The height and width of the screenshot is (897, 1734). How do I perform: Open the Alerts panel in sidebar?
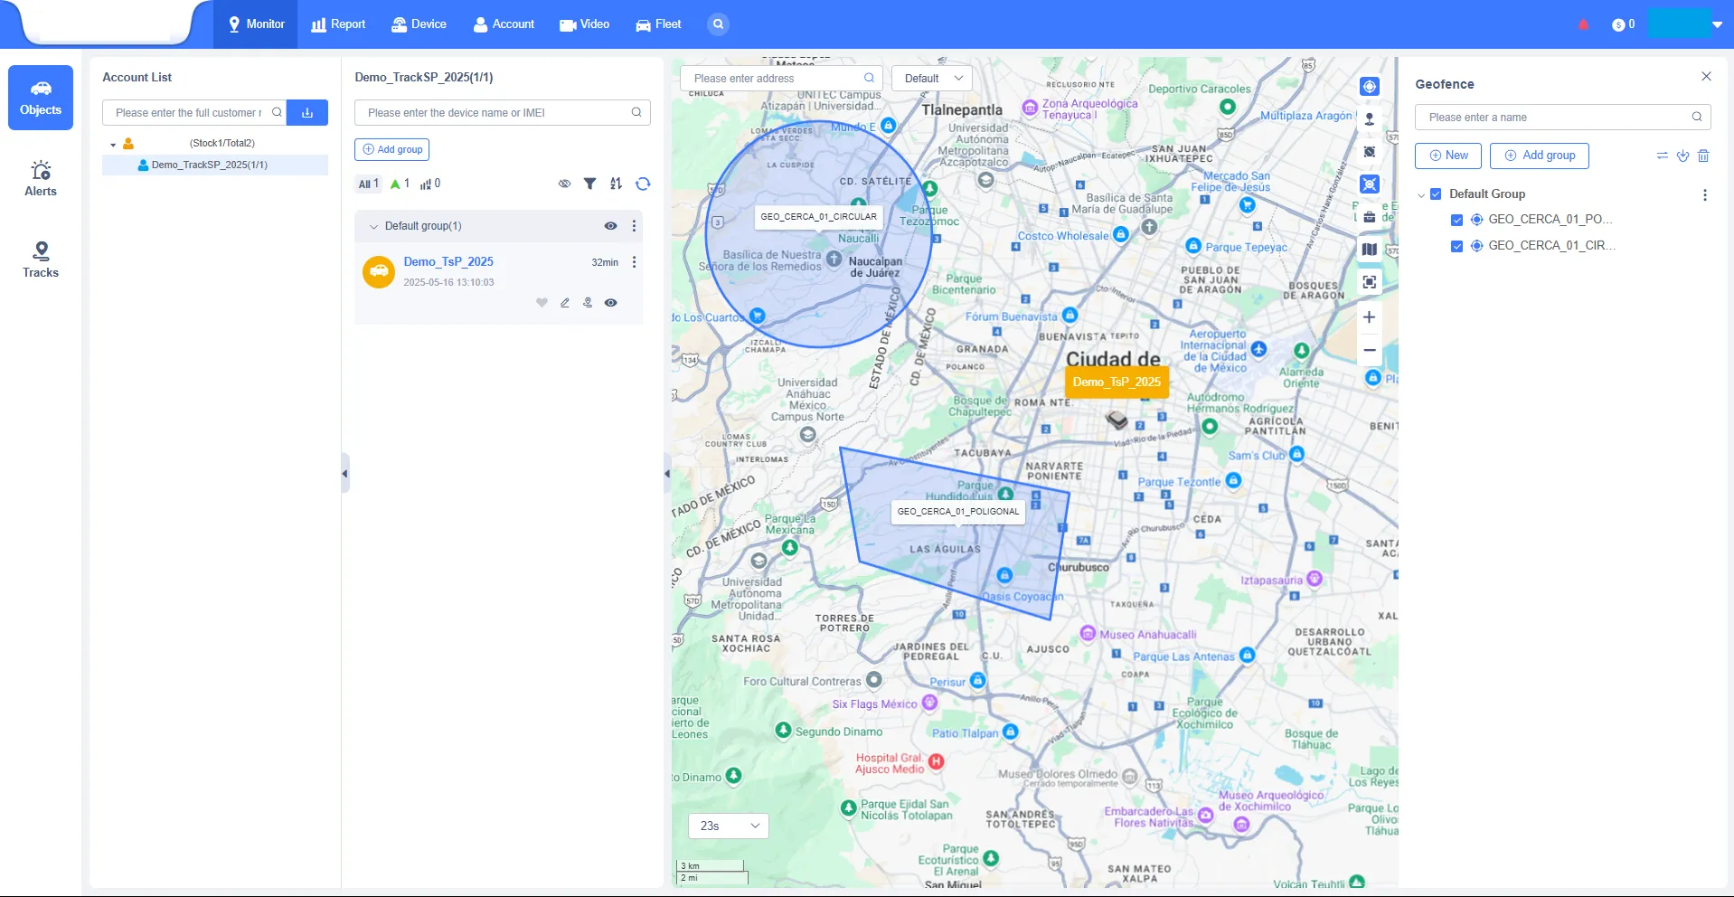point(41,177)
